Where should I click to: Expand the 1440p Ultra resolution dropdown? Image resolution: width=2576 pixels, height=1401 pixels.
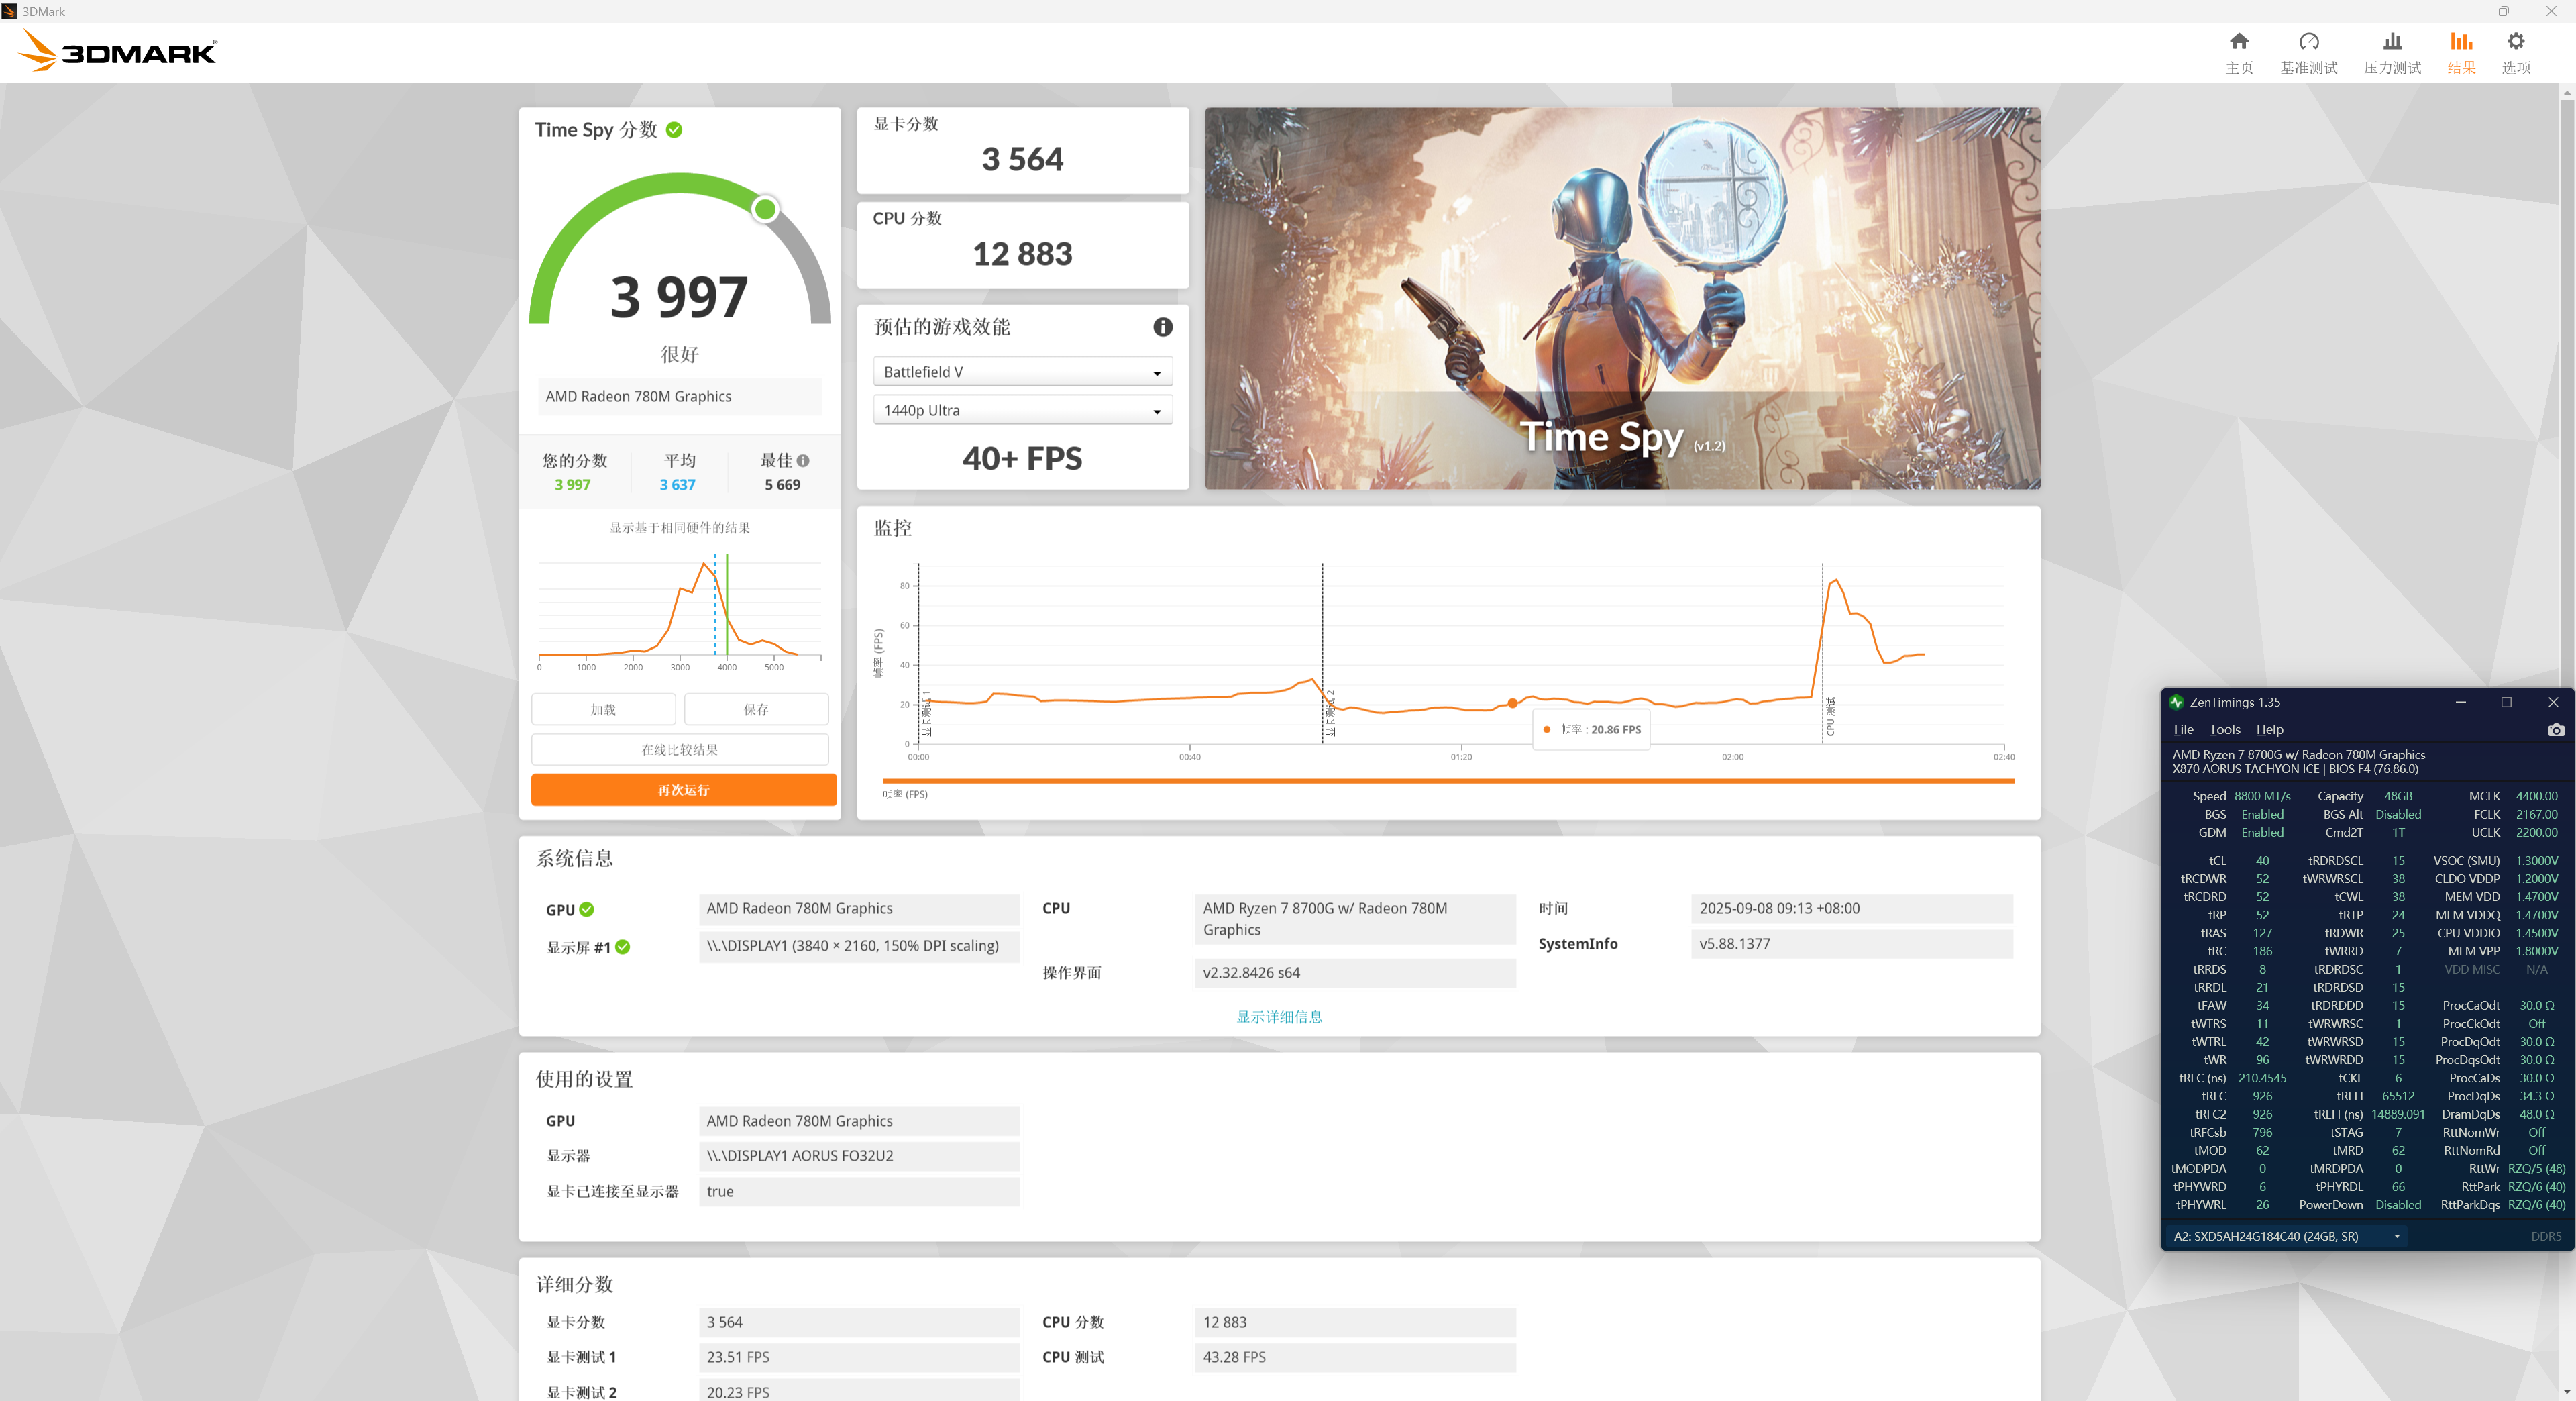click(1022, 410)
